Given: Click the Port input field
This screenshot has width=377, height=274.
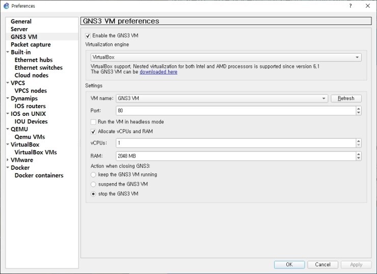Looking at the screenshot, I should coord(236,111).
